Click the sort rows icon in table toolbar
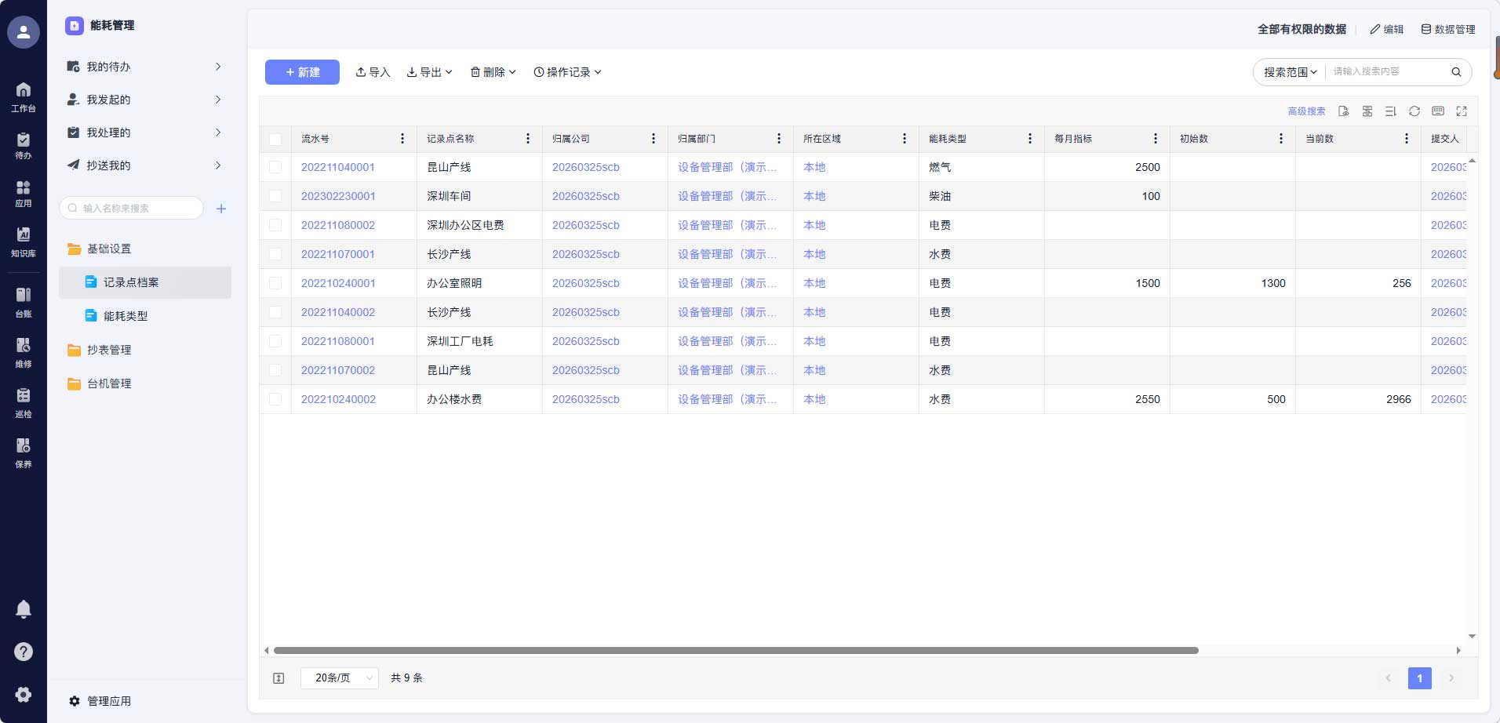Screen dimensions: 1500x723 coord(1390,111)
